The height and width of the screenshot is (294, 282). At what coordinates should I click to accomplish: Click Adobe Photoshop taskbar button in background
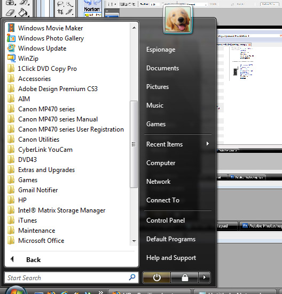pos(261,226)
